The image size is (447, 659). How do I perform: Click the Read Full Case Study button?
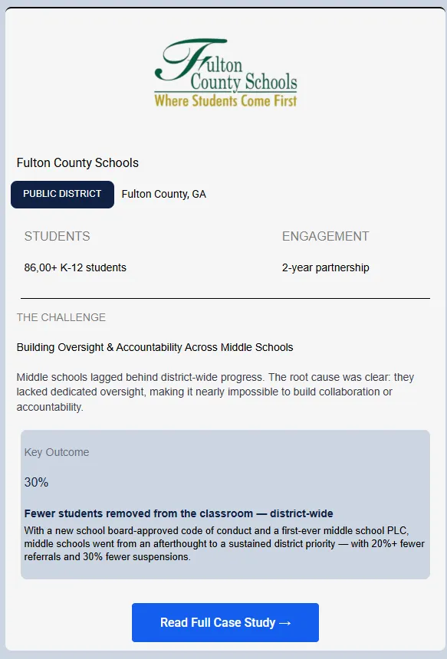pyautogui.click(x=225, y=622)
